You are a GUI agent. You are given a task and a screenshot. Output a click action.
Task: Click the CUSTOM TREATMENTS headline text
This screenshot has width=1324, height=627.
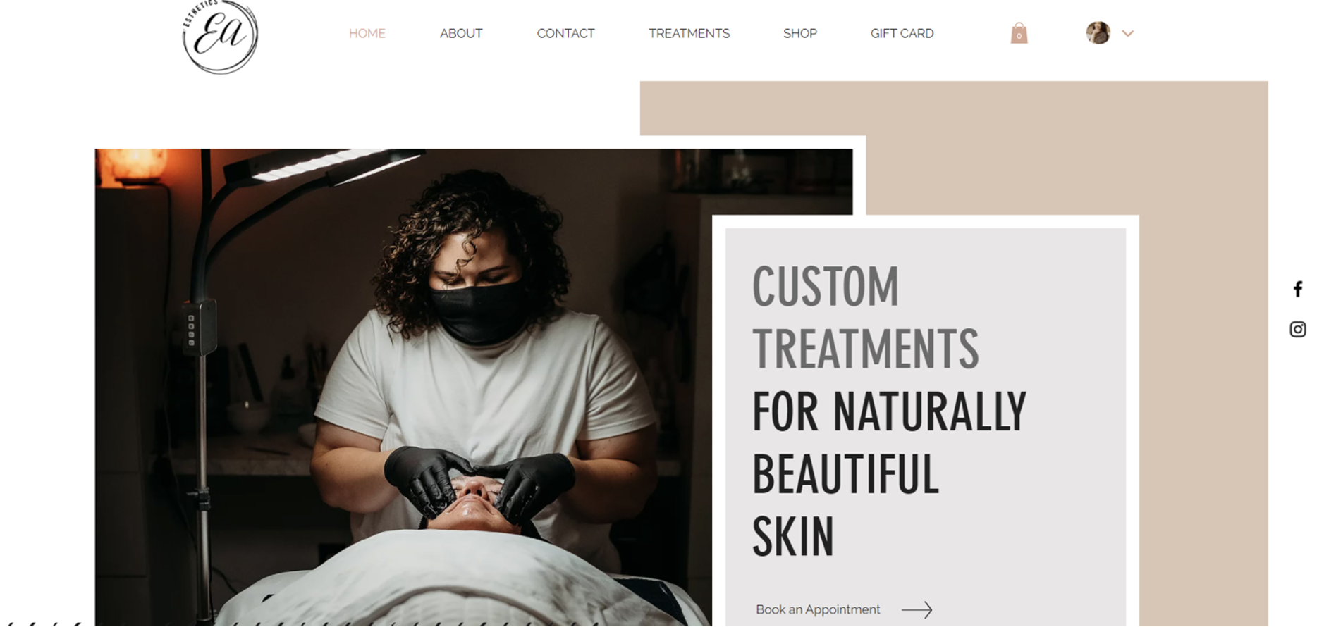click(x=865, y=317)
